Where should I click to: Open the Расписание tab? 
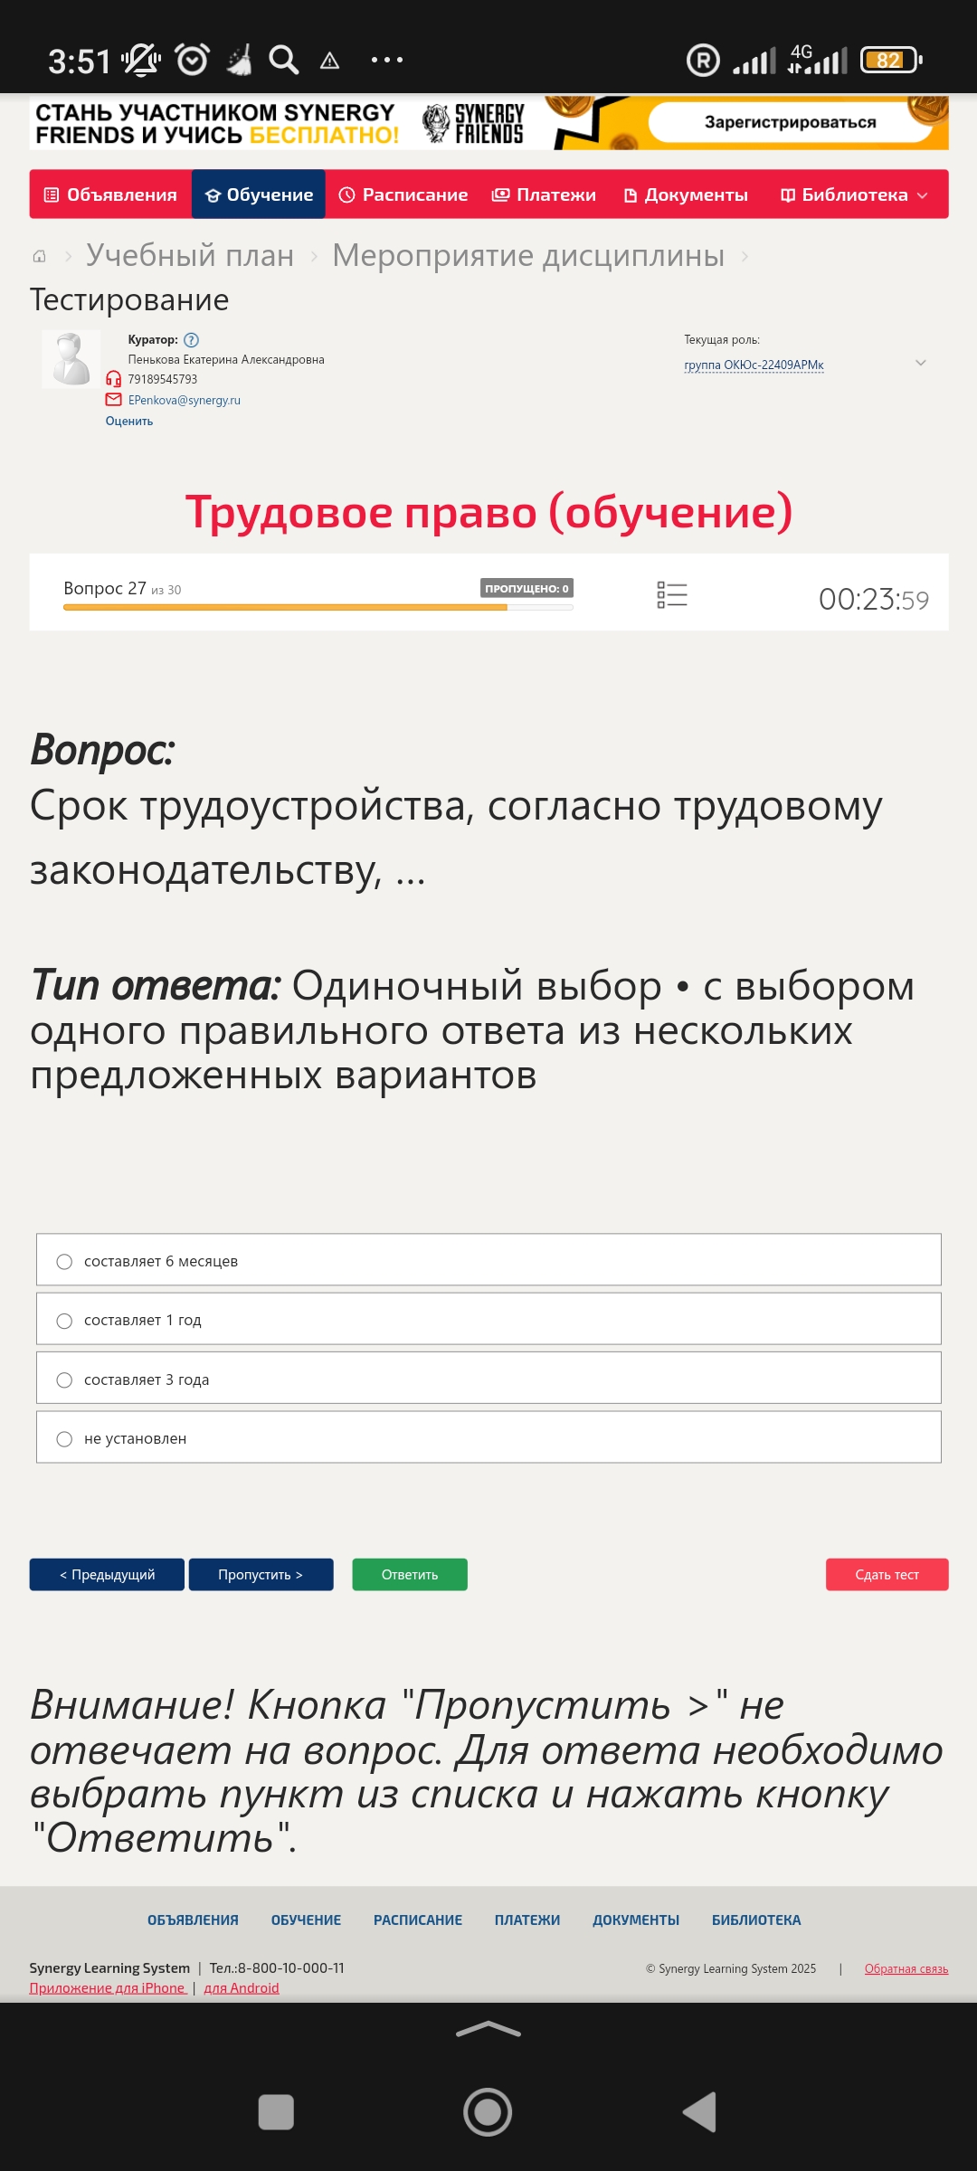(x=403, y=194)
